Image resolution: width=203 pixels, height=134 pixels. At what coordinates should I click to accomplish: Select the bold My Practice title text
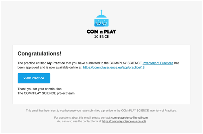point(56,63)
